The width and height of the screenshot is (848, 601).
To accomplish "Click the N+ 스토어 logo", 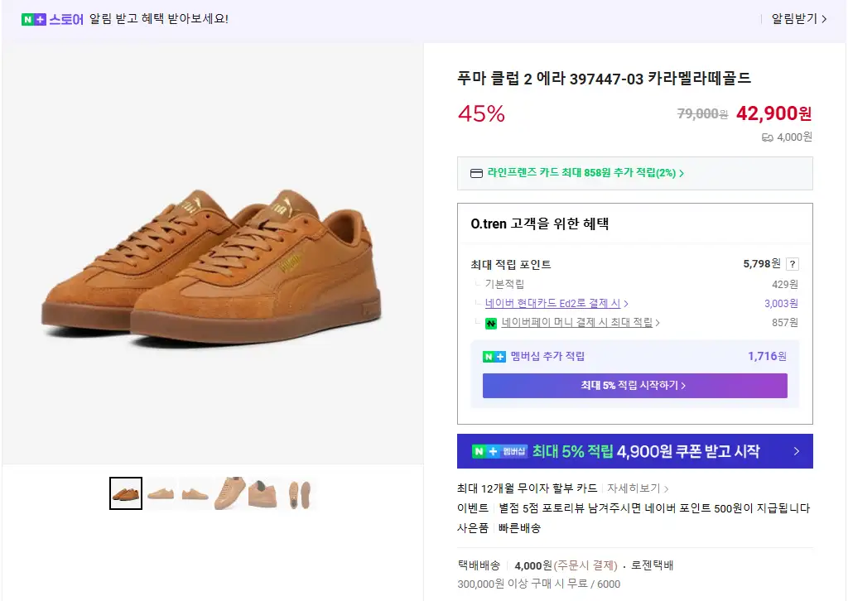I will pos(52,18).
